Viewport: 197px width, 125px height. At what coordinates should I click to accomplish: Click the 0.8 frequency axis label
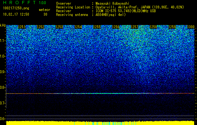point(2,87)
